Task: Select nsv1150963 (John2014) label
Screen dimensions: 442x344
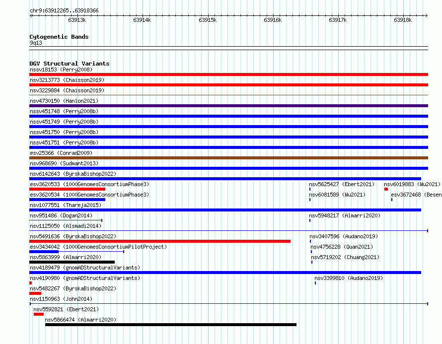Action: coord(61,299)
